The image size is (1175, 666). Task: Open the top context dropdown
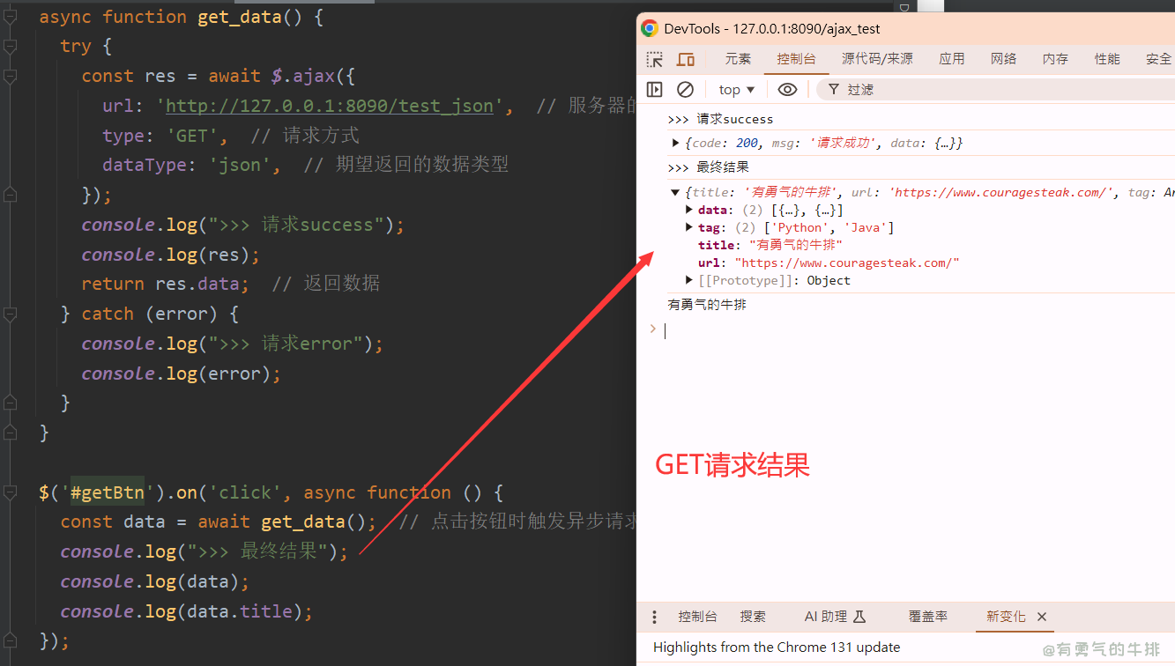737,89
